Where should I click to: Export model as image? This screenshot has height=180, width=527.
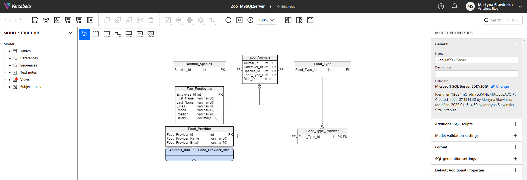tap(57, 20)
